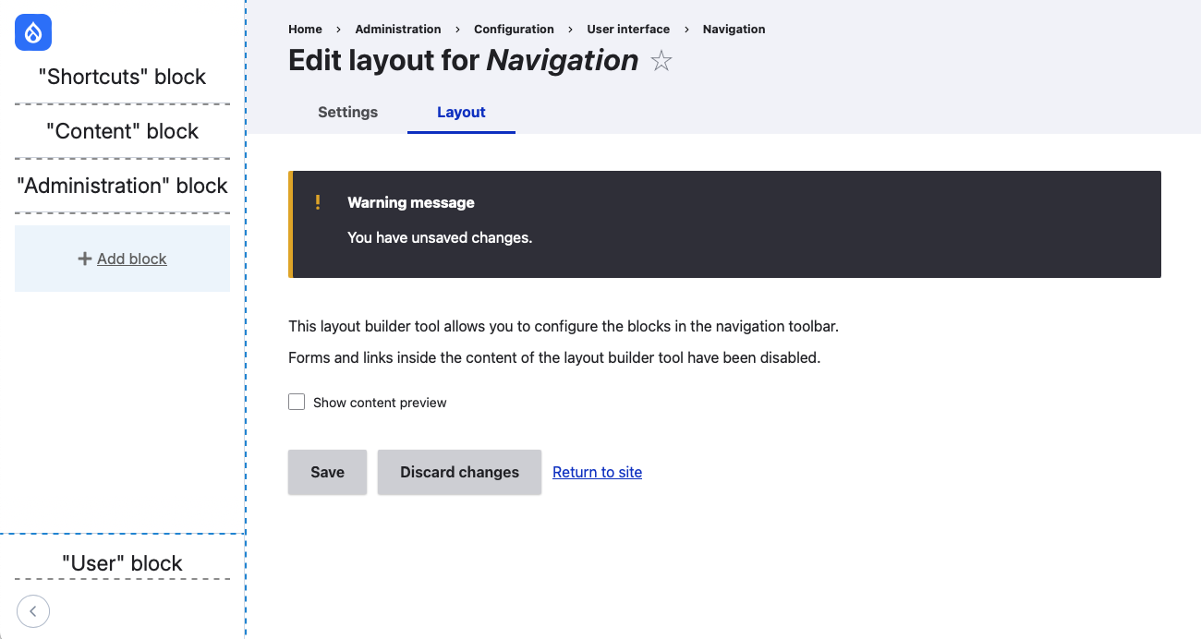Follow the Return to site link

(x=597, y=472)
